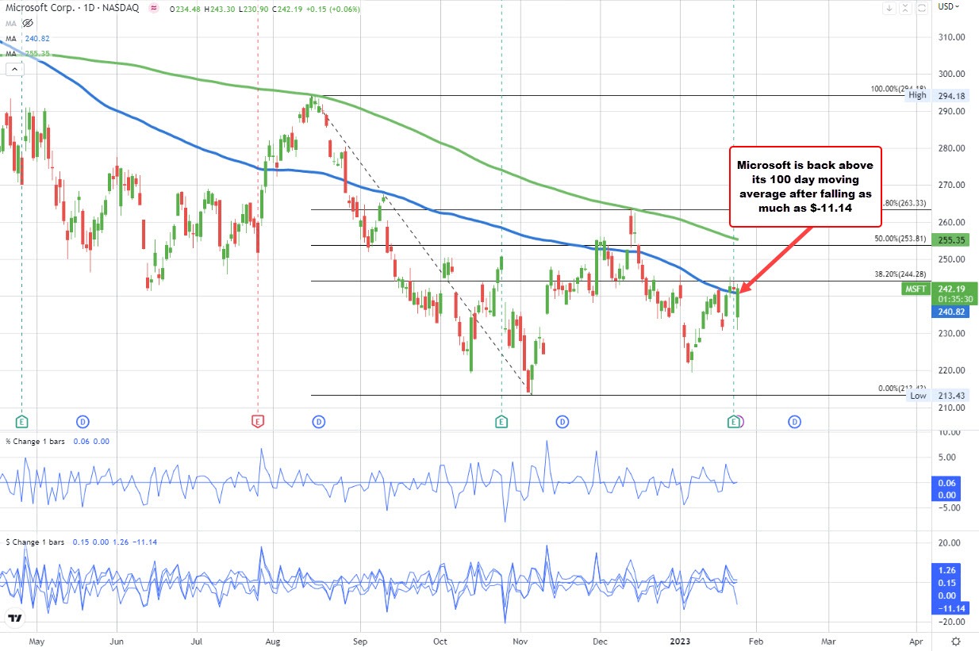Collapse the indicator legend with chevron button

tap(14, 70)
